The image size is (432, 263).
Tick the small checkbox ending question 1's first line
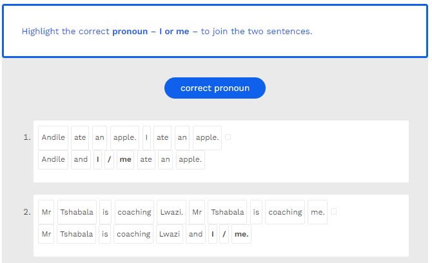pos(228,137)
